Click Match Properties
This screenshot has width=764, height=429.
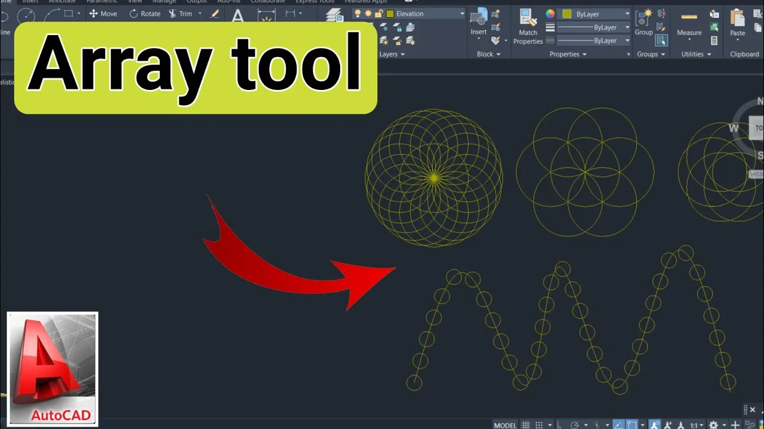(528, 27)
